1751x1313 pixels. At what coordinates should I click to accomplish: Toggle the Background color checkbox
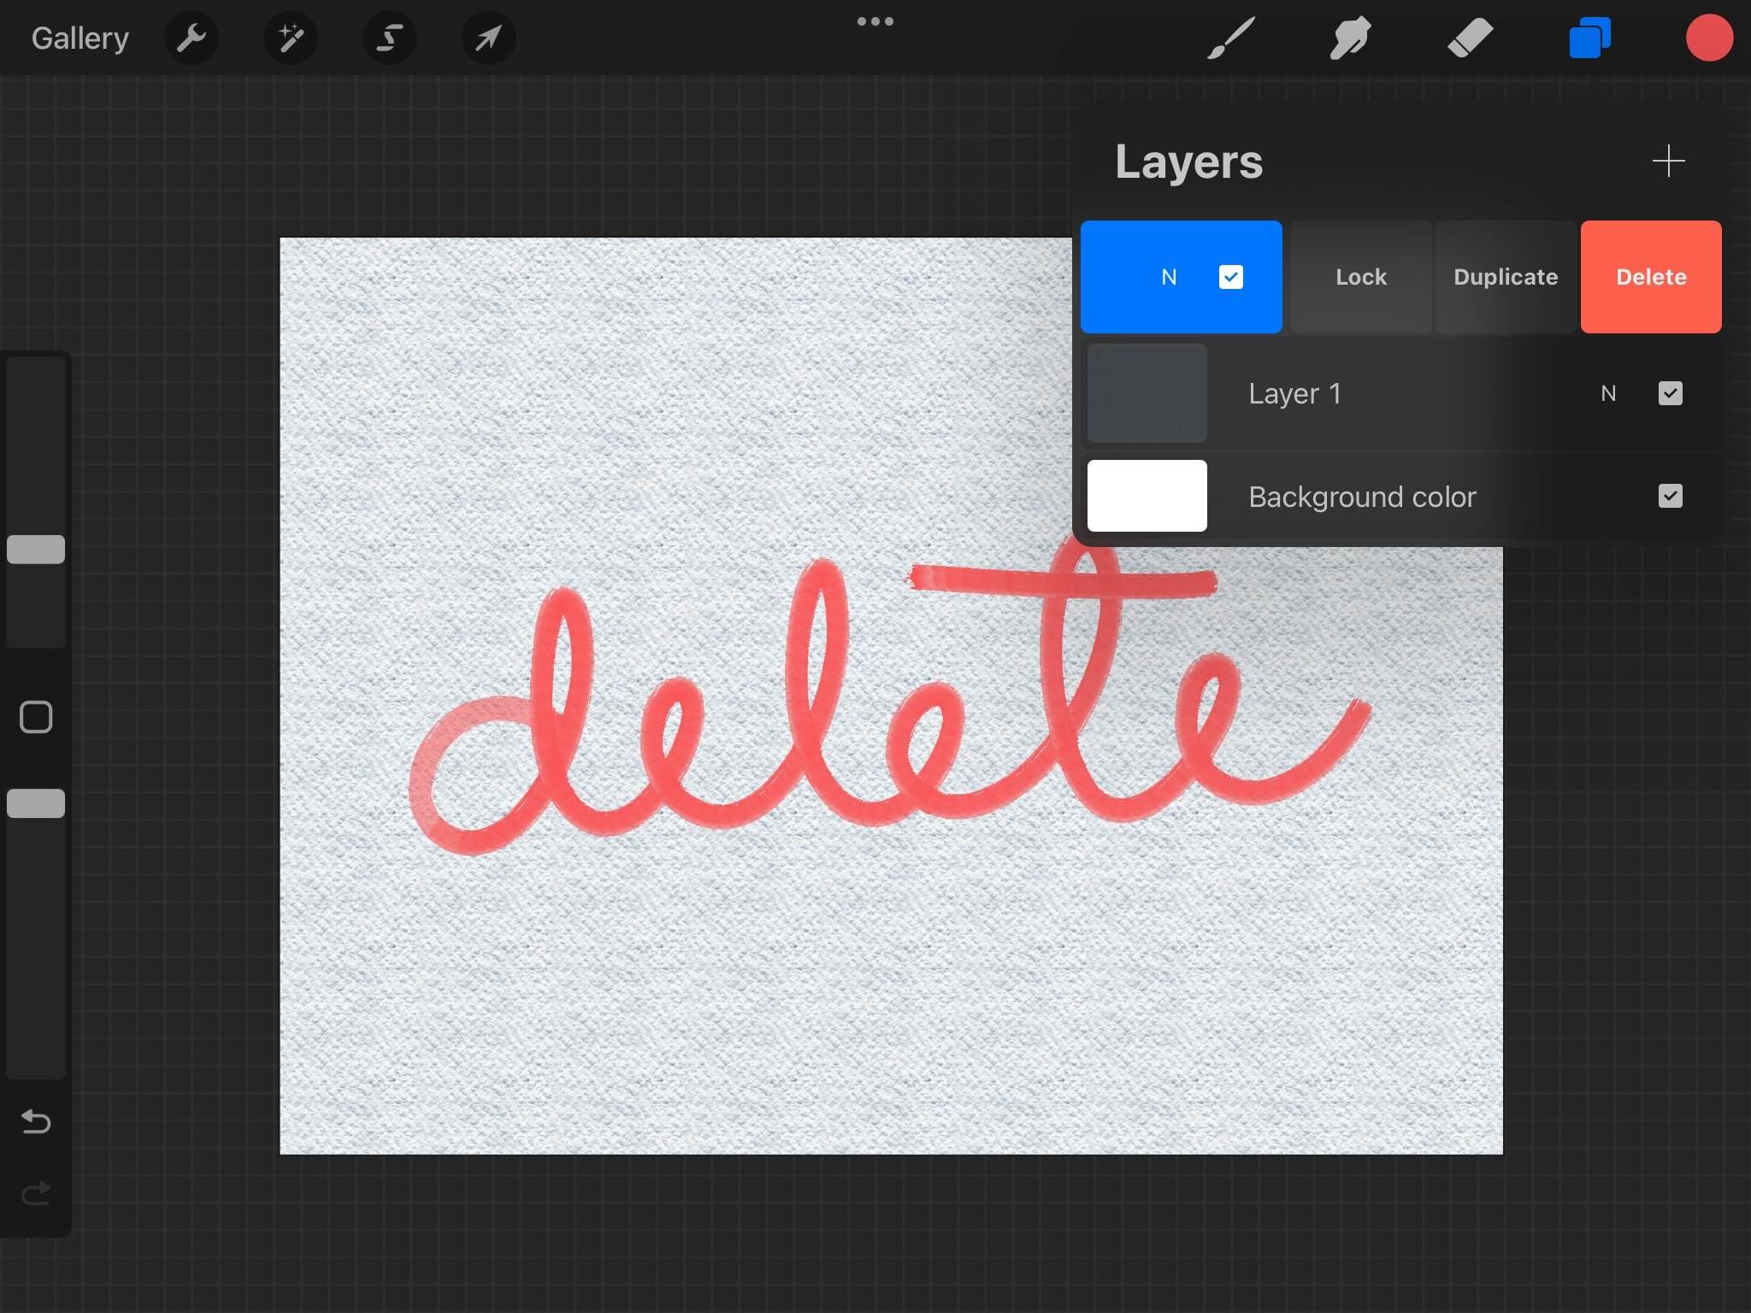coord(1671,496)
